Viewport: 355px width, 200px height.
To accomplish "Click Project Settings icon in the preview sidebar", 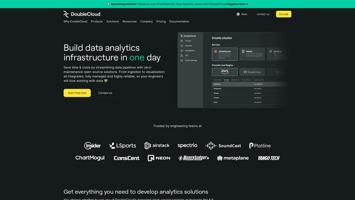I will [x=182, y=60].
